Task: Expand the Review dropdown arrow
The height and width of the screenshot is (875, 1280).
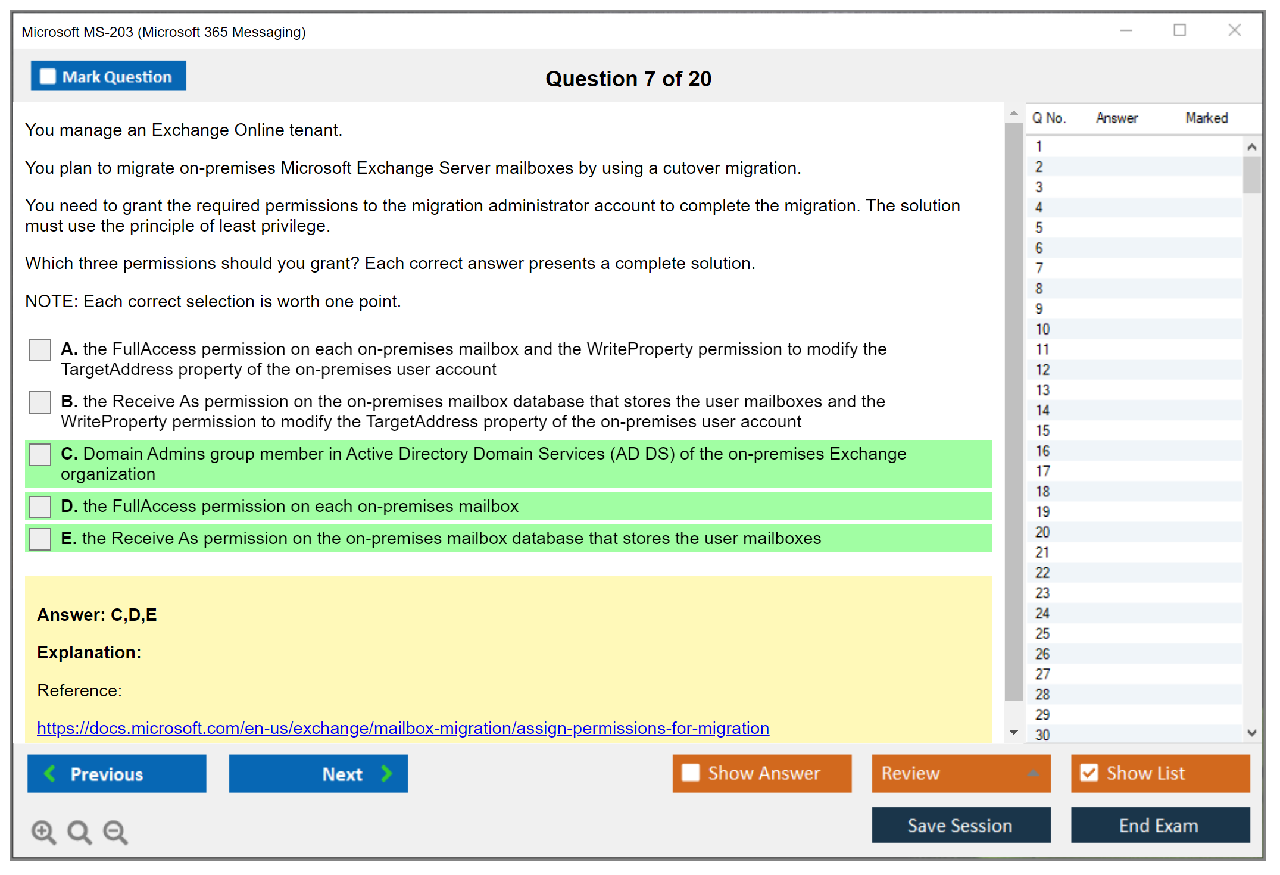Action: coord(1033,773)
